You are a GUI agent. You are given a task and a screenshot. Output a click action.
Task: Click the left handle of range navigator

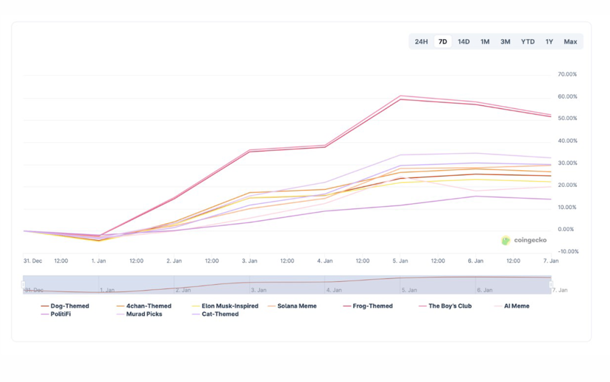(x=23, y=285)
